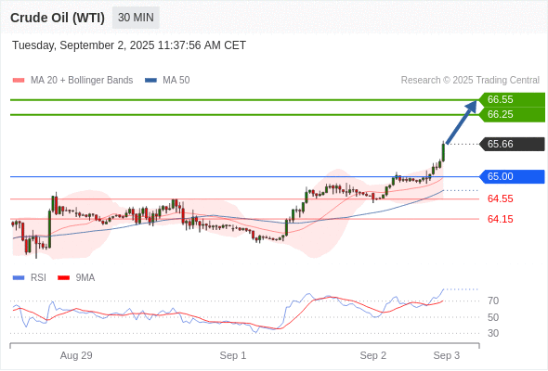
Task: Click the red 64.55 support level
Action: [500, 198]
